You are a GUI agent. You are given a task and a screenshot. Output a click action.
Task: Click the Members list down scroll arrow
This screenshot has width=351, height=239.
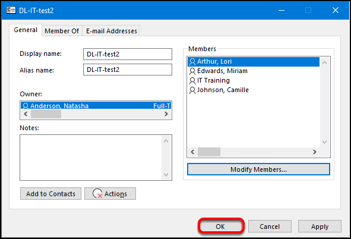click(325, 141)
